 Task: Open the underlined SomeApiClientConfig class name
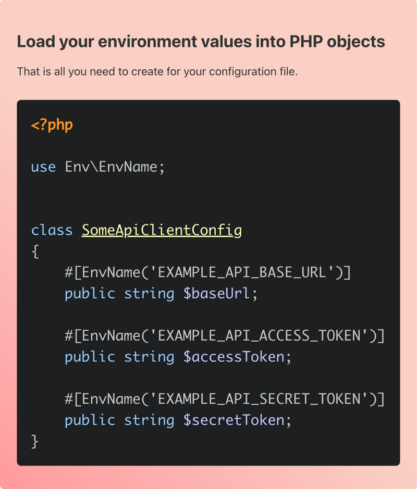[x=162, y=231]
